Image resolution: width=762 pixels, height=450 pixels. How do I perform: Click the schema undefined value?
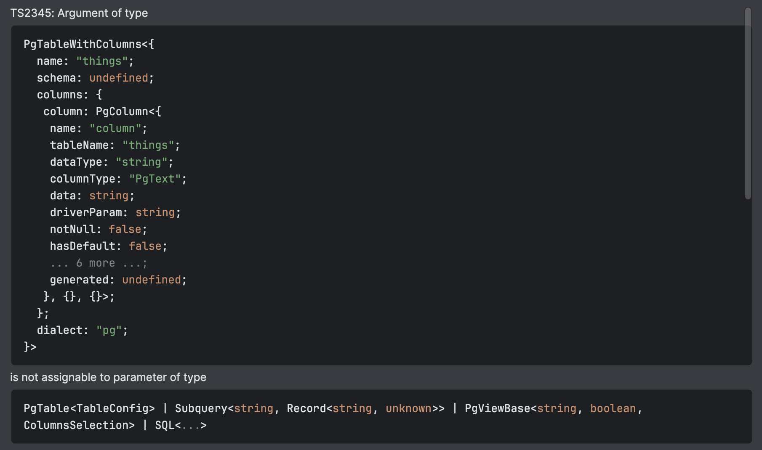point(118,77)
